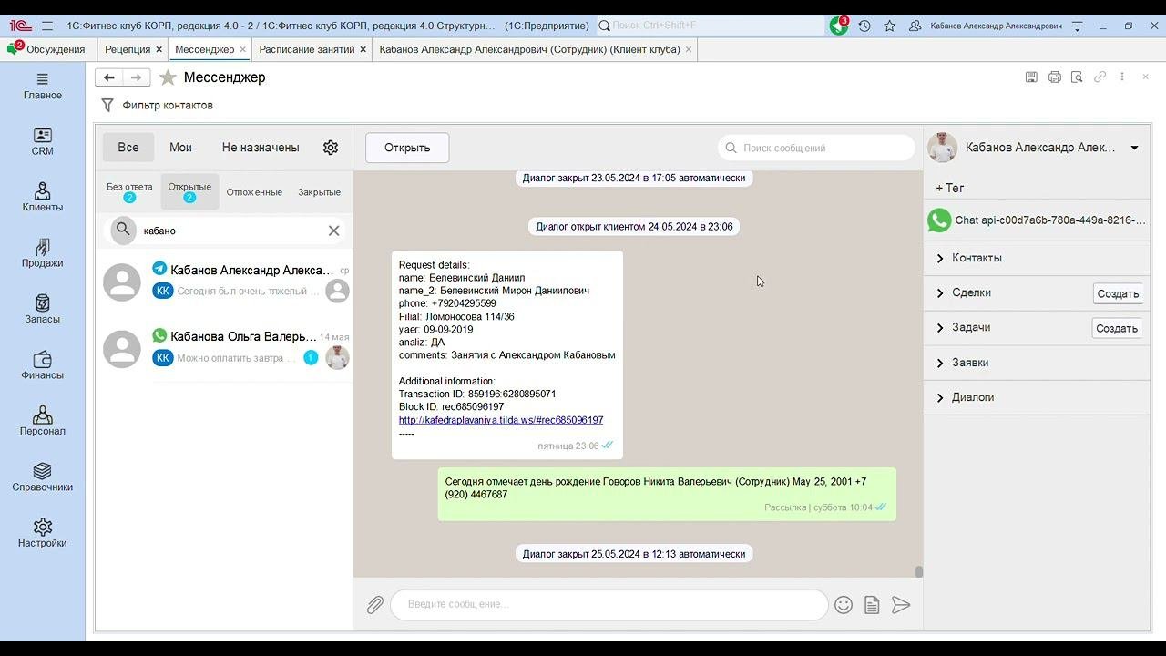1166x656 pixels.
Task: Click the attach file paperclip
Action: click(375, 605)
